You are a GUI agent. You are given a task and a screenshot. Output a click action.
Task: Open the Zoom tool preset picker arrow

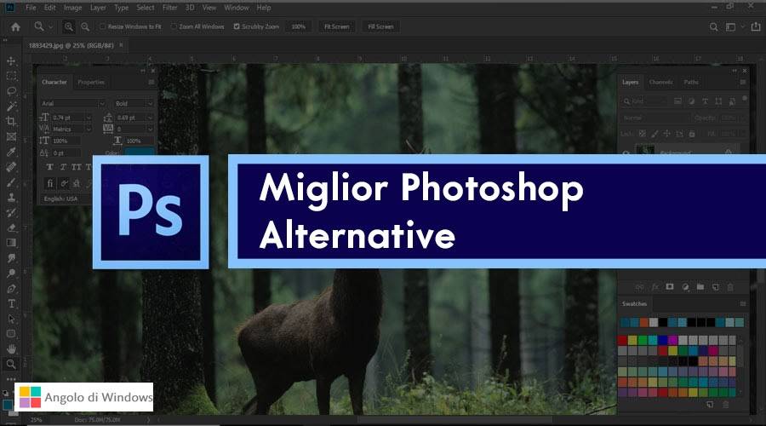pyautogui.click(x=50, y=27)
